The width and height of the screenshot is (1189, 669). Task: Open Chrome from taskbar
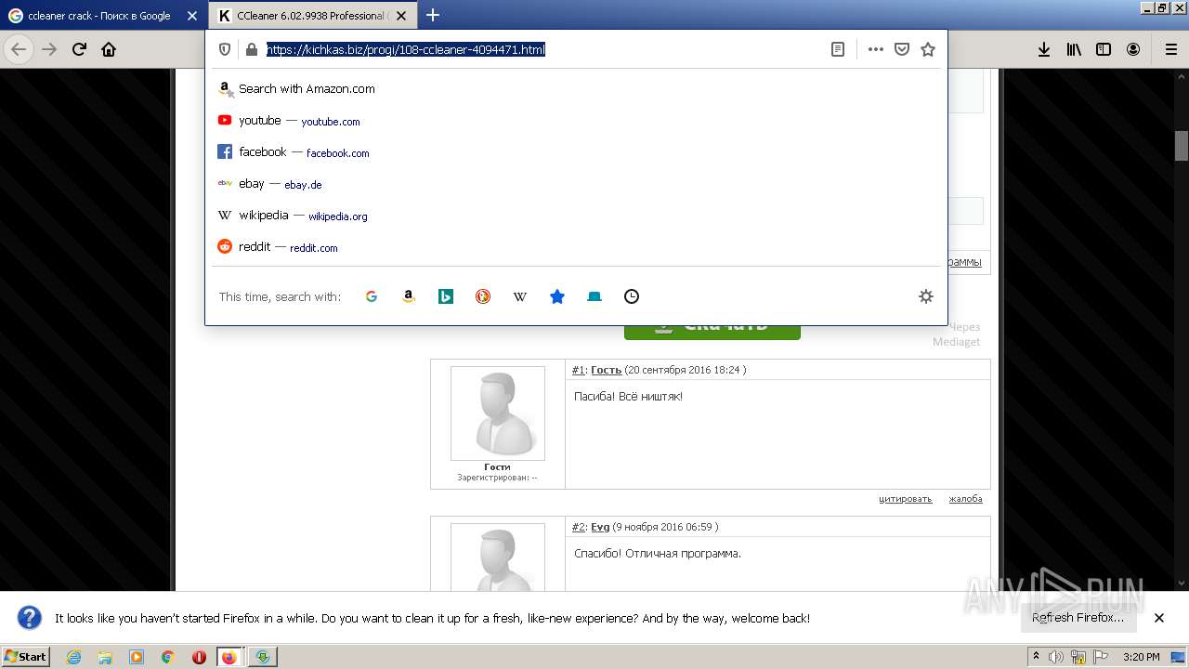[167, 657]
